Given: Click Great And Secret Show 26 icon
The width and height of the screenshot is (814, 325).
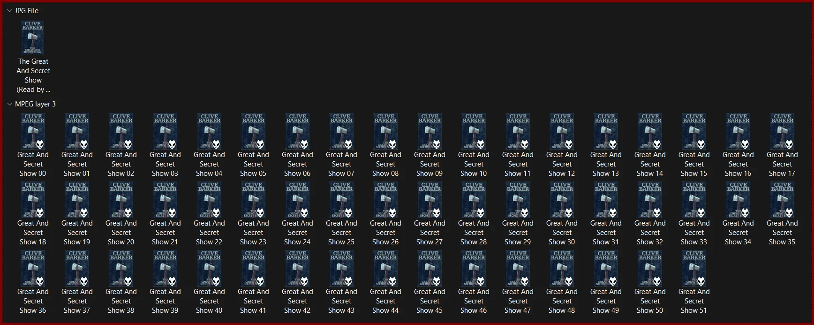Looking at the screenshot, I should (x=385, y=200).
